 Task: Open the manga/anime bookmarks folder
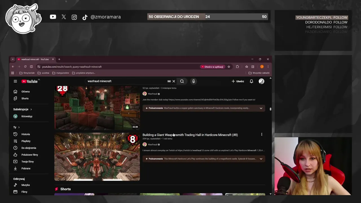click(x=60, y=73)
